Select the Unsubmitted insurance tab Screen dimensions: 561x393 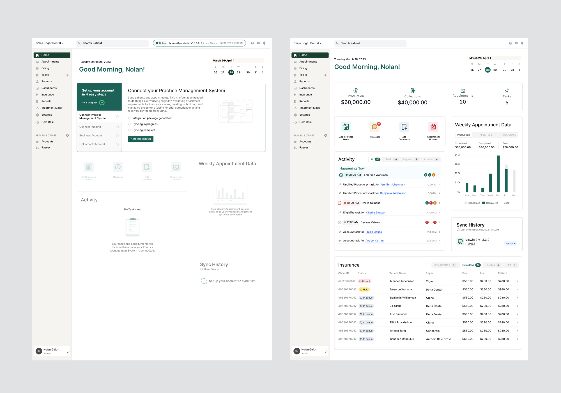tap(445, 265)
